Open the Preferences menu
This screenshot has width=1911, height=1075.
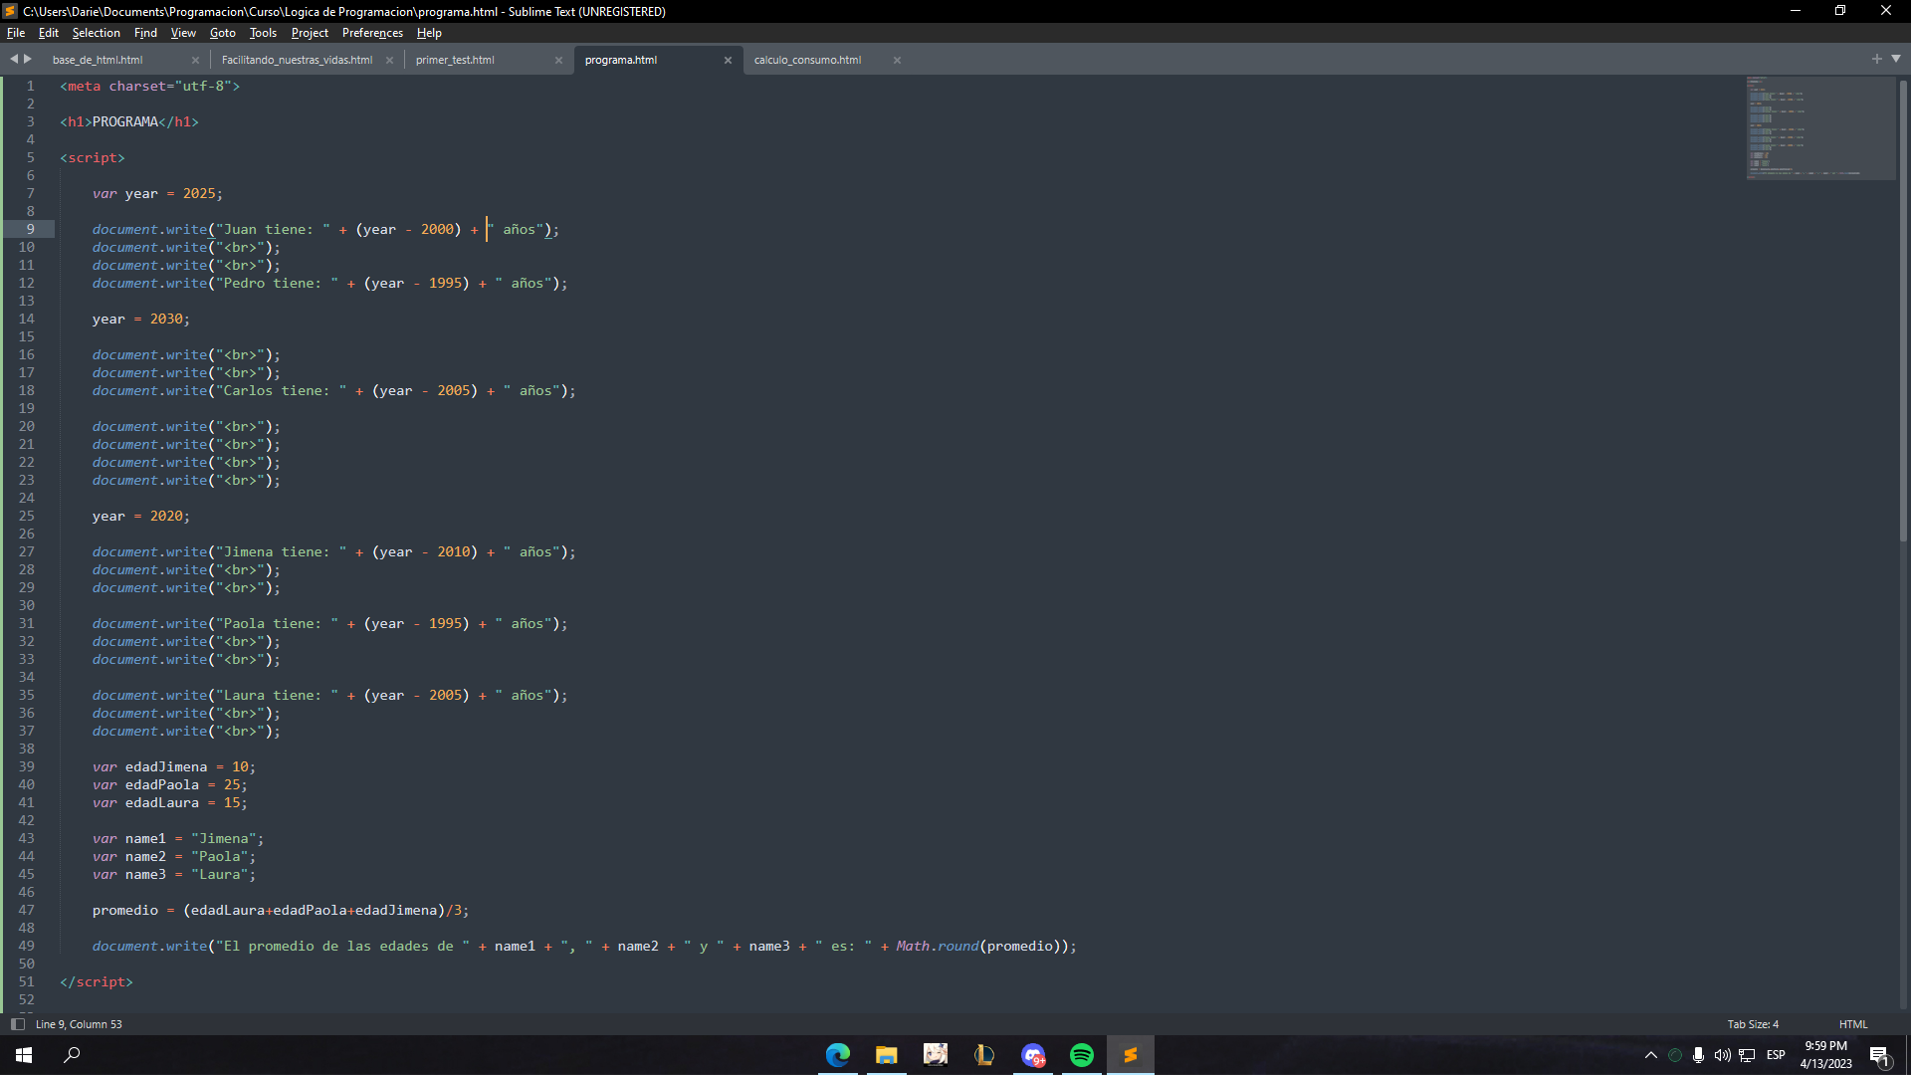point(372,33)
